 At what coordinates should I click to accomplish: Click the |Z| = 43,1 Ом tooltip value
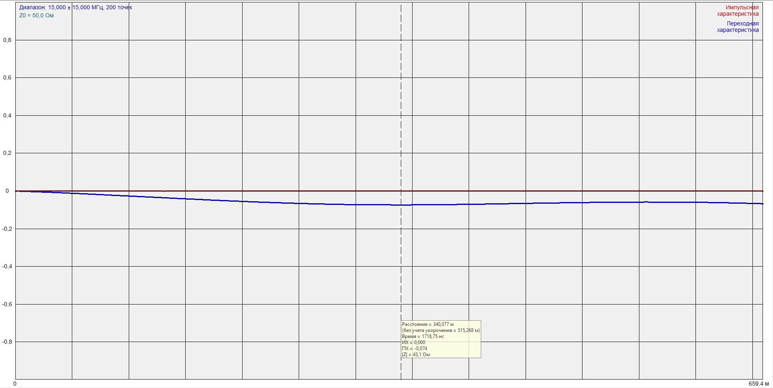(x=416, y=355)
